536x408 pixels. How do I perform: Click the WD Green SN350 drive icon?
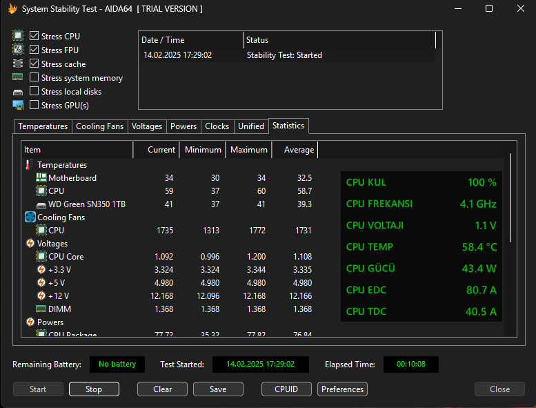[x=41, y=205]
